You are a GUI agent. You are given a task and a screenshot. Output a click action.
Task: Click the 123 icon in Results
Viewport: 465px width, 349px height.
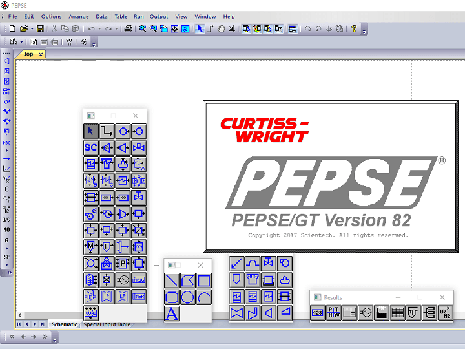point(318,313)
